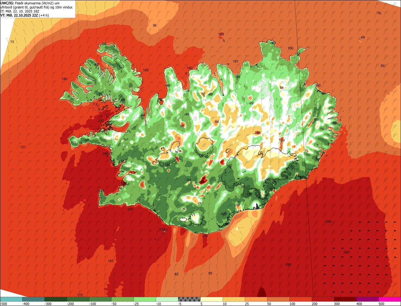Click the map value 209 in central Iceland
The width and height of the screenshot is (401, 306).
pos(258,133)
